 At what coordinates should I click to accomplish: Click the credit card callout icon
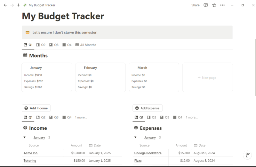pos(28,33)
